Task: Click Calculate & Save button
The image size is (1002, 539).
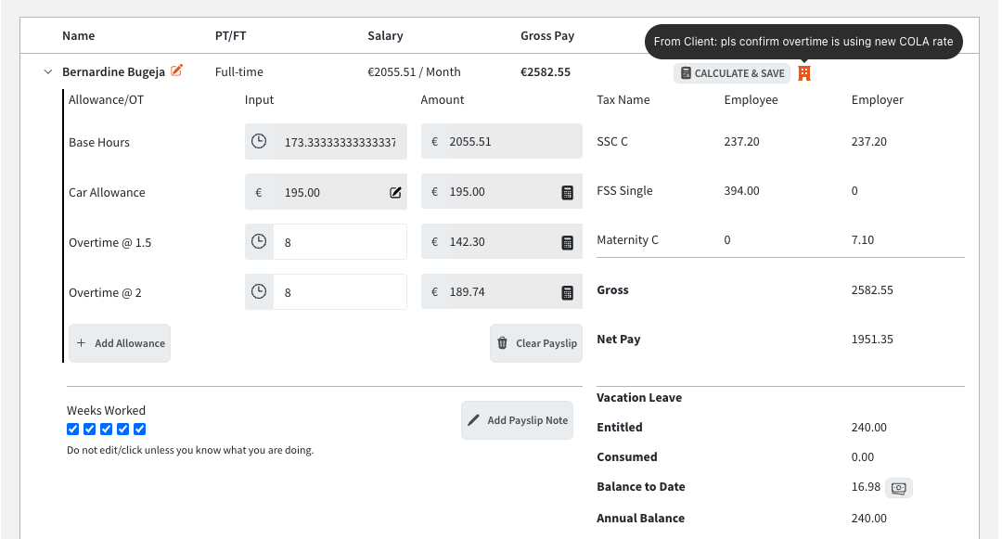Action: (x=732, y=73)
